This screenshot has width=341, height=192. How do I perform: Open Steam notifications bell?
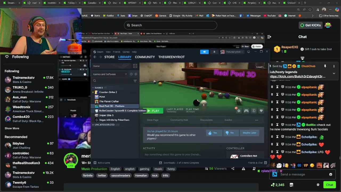pos(214,52)
